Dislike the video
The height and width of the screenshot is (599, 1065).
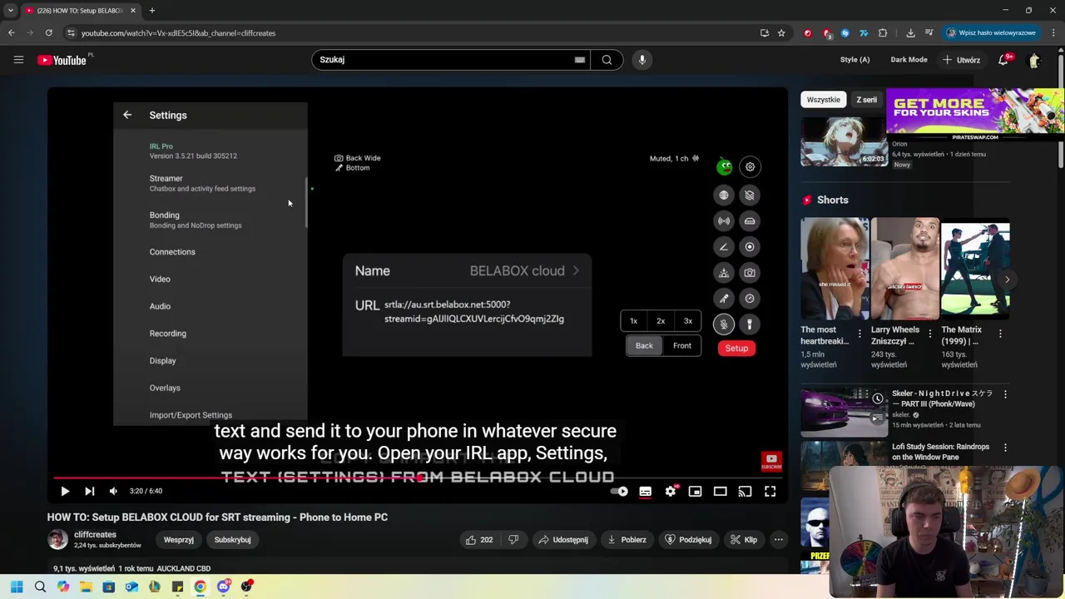[513, 540]
